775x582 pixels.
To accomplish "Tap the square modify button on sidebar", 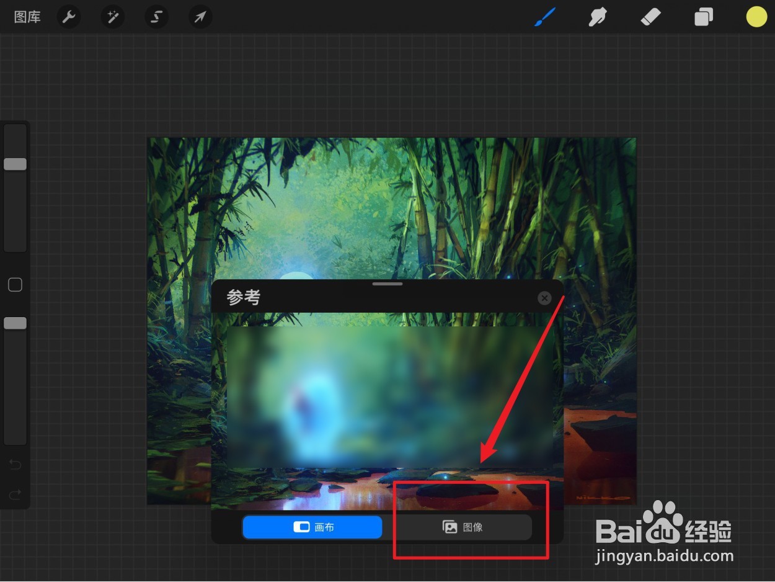I will [15, 285].
